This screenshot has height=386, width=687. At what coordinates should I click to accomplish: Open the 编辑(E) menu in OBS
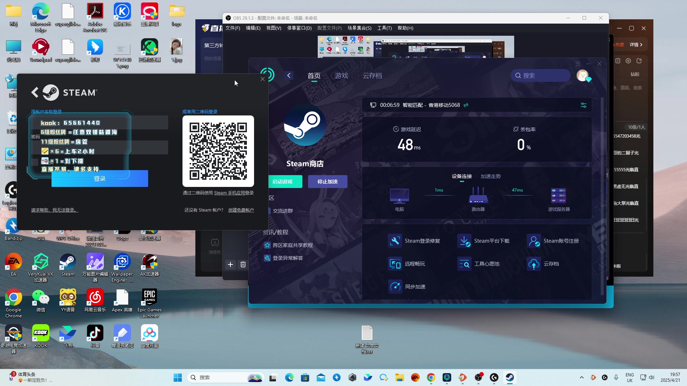pyautogui.click(x=253, y=28)
